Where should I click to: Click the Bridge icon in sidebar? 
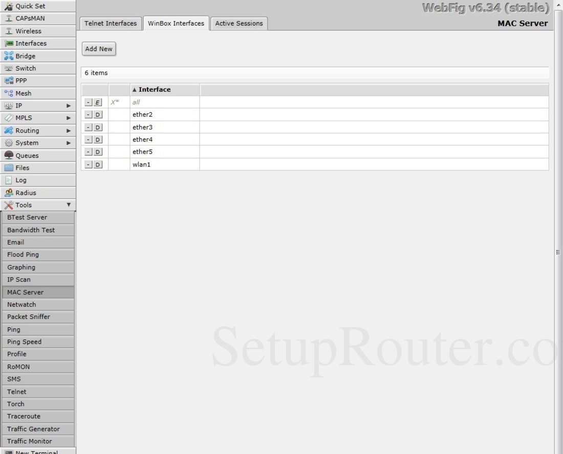click(9, 56)
